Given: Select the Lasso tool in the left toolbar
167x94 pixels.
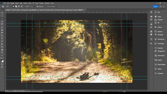Looking at the screenshot, I should coord(2,19).
